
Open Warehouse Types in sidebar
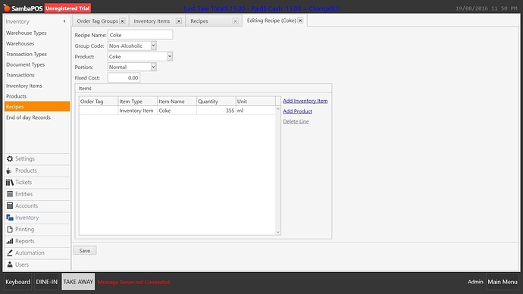(26, 33)
